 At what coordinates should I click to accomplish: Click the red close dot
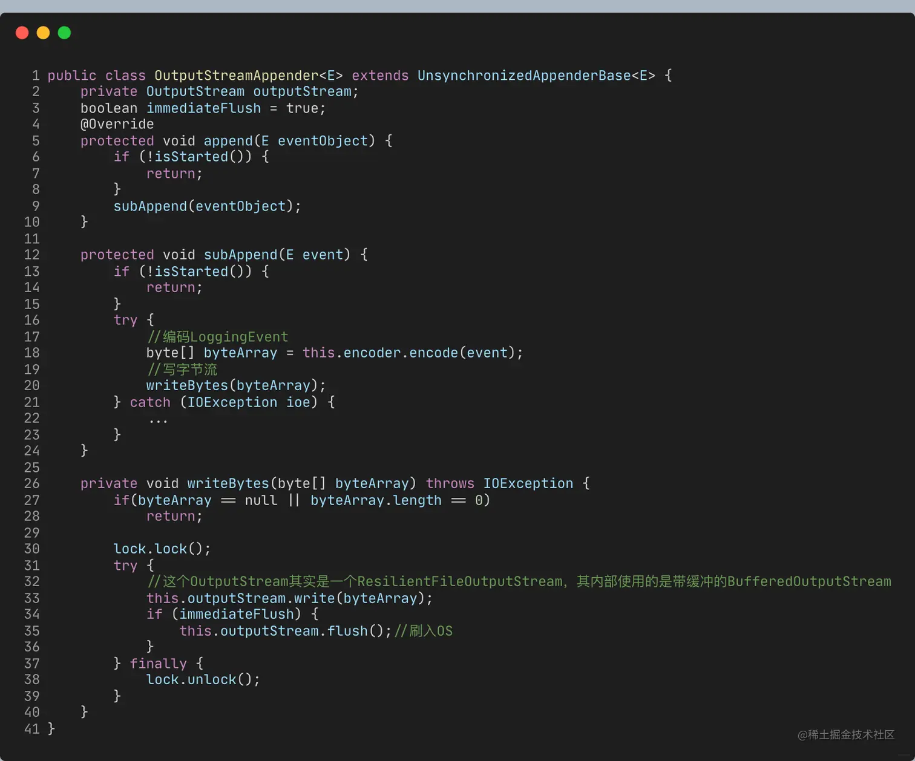[22, 33]
